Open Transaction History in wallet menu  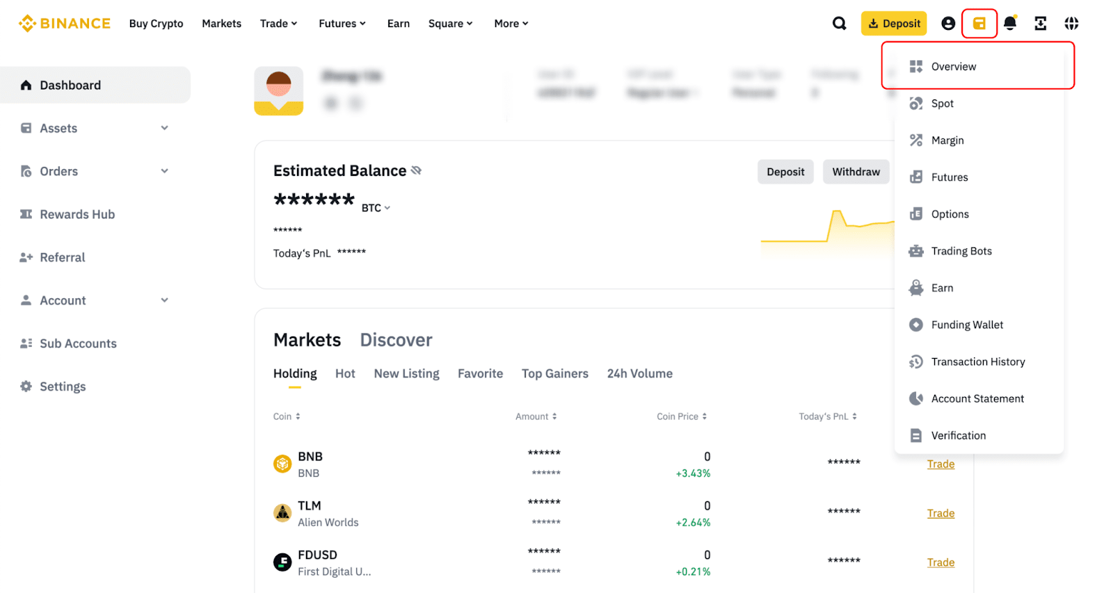977,362
